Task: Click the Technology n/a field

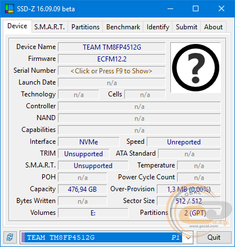Action: tap(79, 95)
